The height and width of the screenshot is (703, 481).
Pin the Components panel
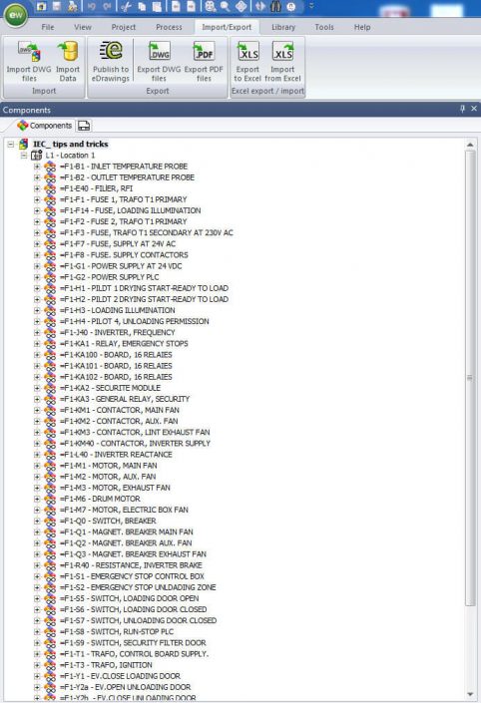coord(463,109)
